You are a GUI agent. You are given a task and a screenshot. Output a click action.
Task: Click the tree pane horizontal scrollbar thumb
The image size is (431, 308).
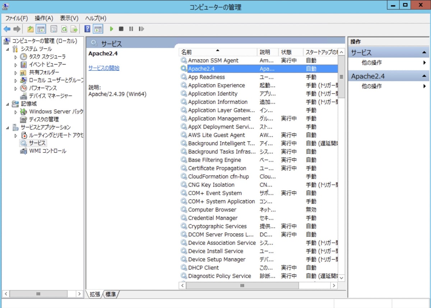click(x=38, y=294)
